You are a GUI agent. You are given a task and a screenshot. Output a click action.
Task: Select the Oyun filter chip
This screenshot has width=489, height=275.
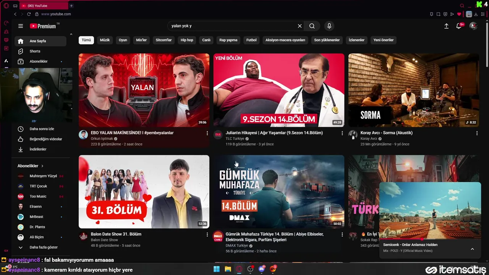point(123,40)
